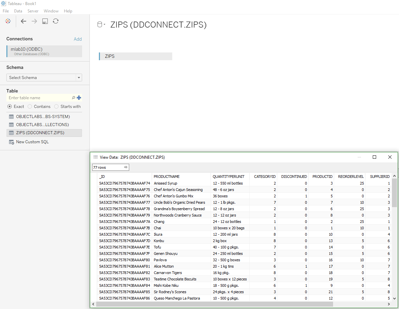Click the scroll up arrow in View Data
The width and height of the screenshot is (399, 309).
click(x=394, y=176)
